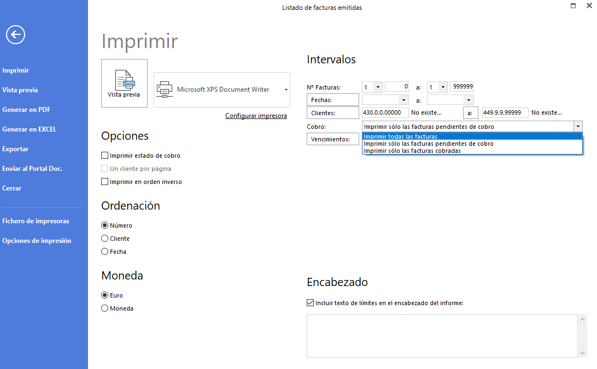This screenshot has height=369, width=597.
Task: Expand the Fechas end date dropdown
Action: click(469, 100)
